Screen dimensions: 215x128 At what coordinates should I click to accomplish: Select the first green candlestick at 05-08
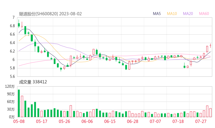pos(19,24)
